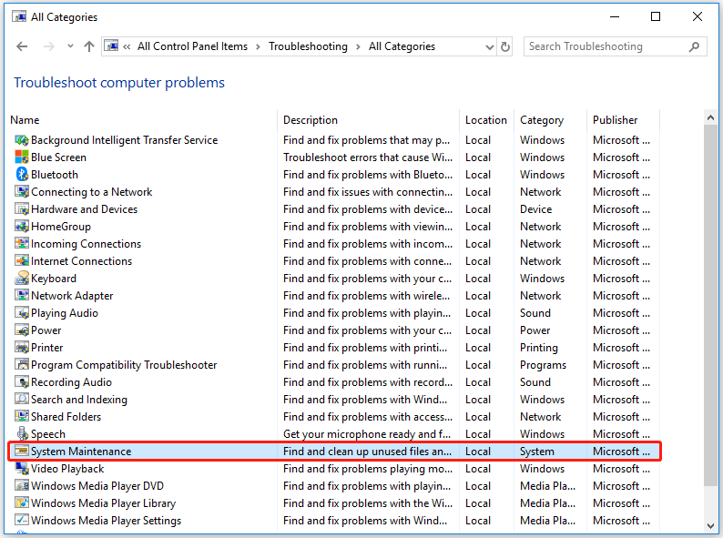Viewport: 723px width, 538px height.
Task: Click the Incoming Connections icon
Action: 22,244
